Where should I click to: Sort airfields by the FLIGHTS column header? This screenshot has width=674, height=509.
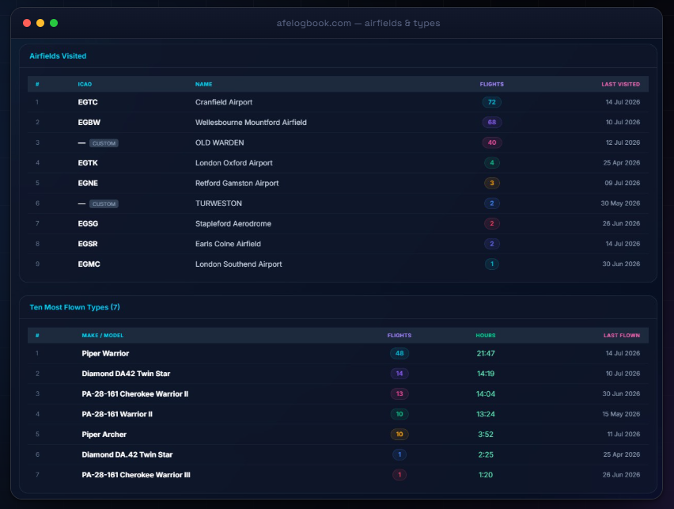(x=492, y=85)
